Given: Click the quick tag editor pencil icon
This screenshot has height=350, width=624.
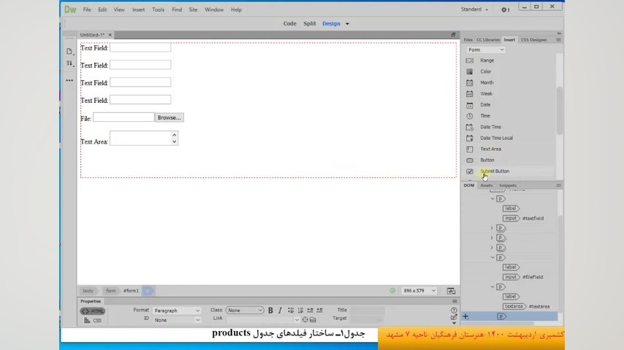Looking at the screenshot, I should pyautogui.click(x=454, y=317).
